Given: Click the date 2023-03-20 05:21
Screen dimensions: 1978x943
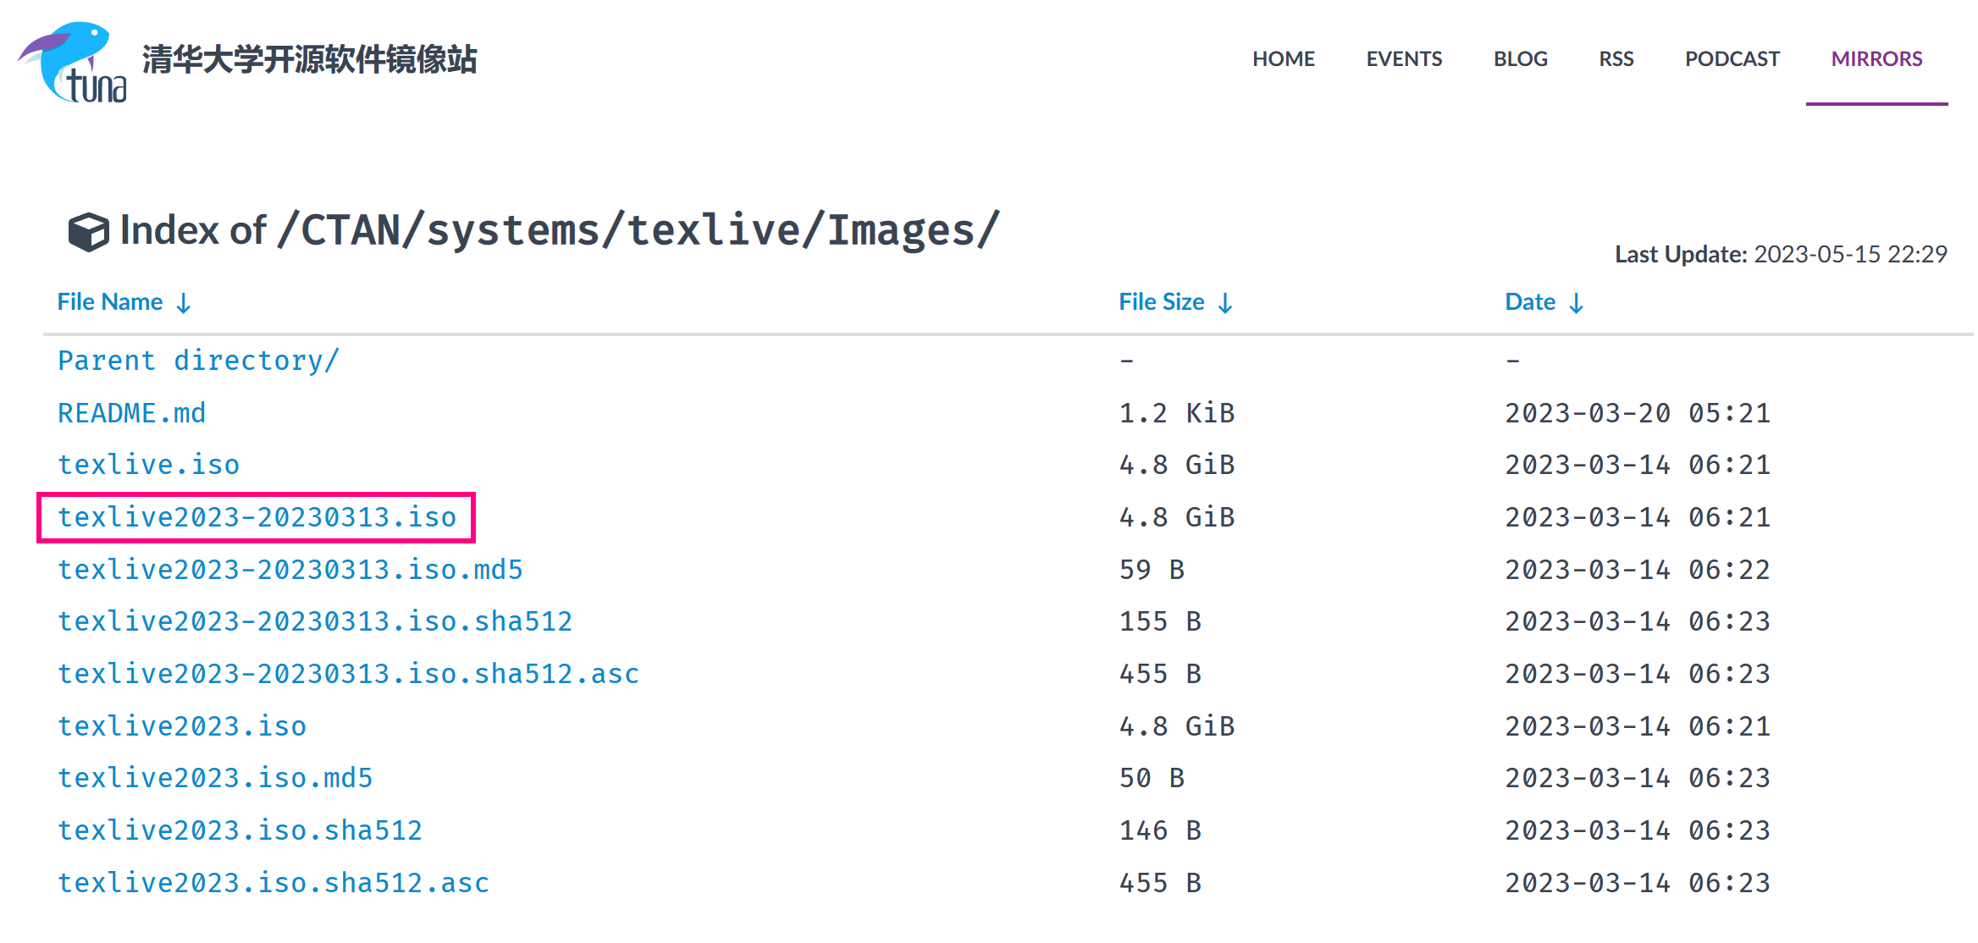Looking at the screenshot, I should click(x=1638, y=413).
